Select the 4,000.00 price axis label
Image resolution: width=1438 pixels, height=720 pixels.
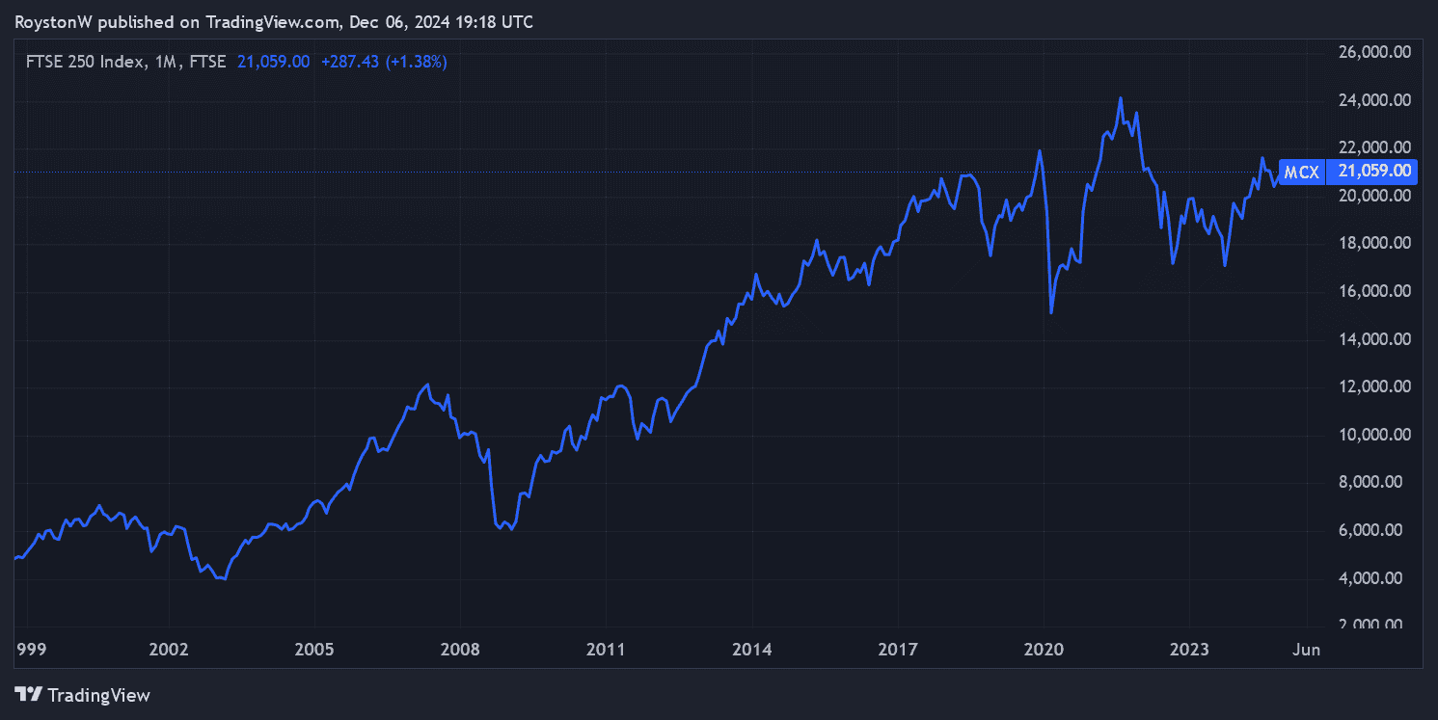[x=1377, y=578]
